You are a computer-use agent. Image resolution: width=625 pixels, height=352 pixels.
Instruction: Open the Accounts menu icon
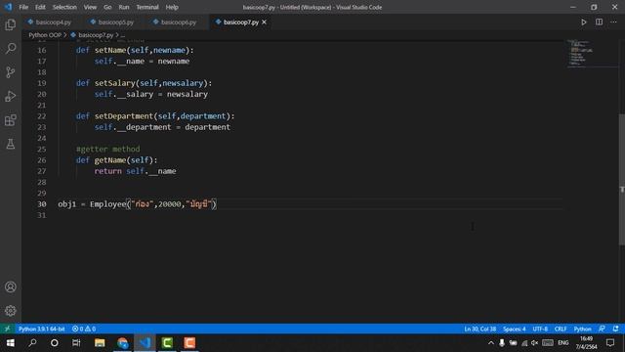(11, 286)
